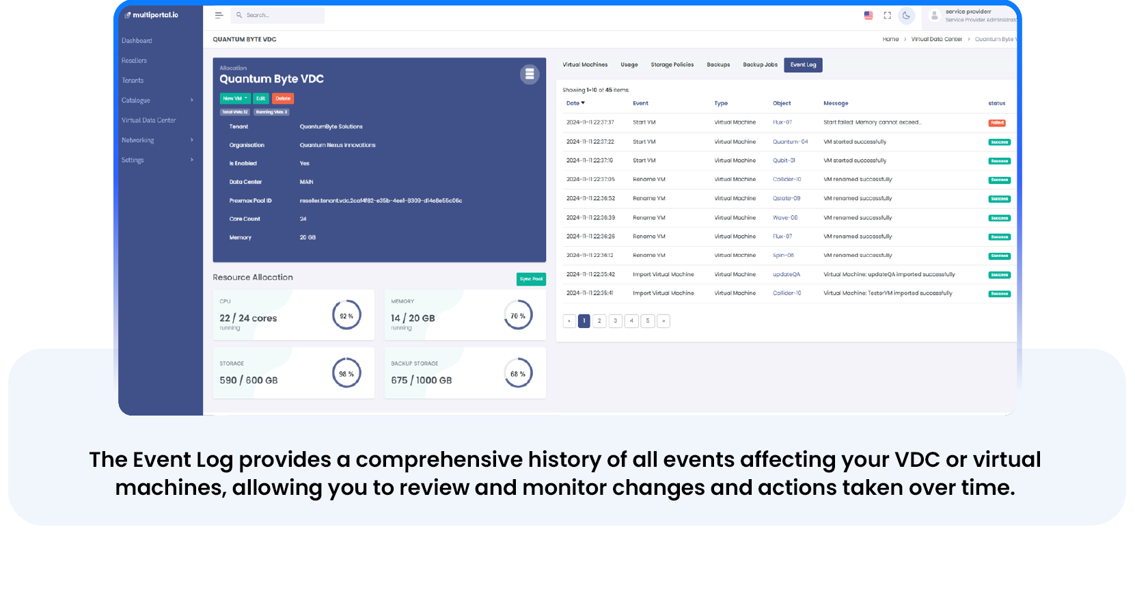Click into the Search field
Screen dimensions: 1135x609
[280, 15]
